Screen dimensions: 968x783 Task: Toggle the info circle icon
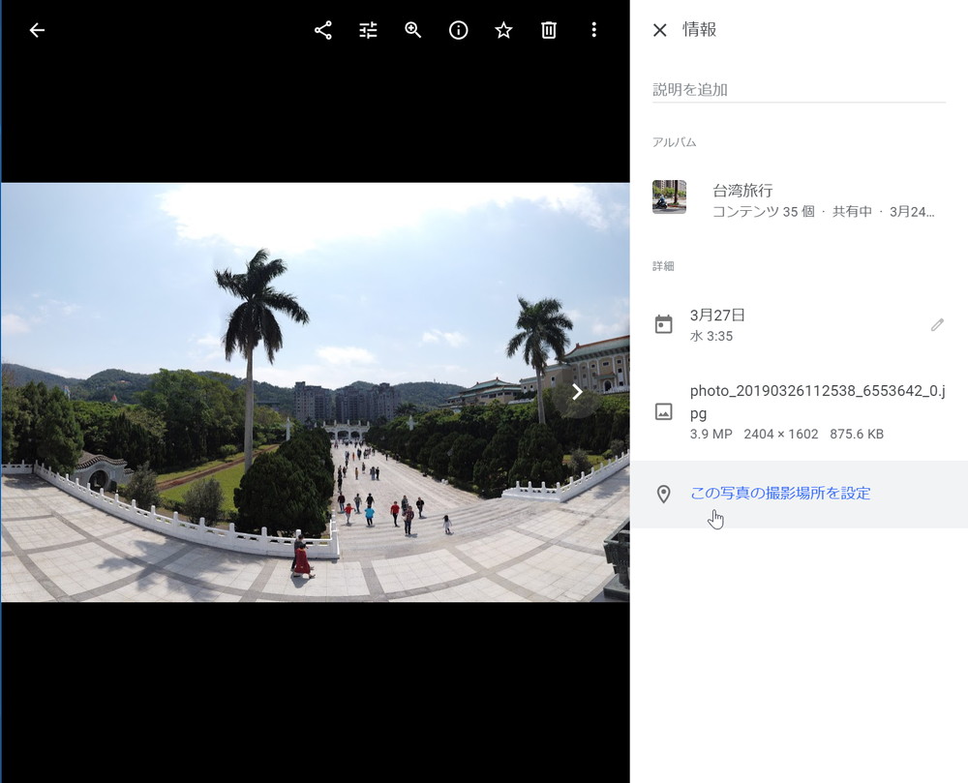(x=458, y=30)
